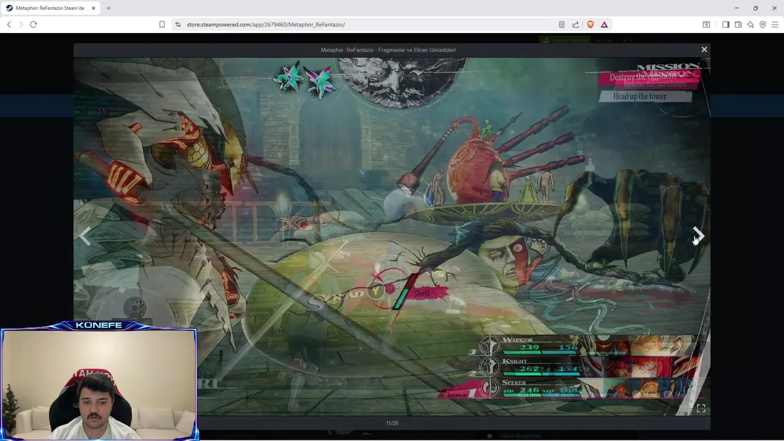784x441 pixels.
Task: Go to the previous screenshot with left arrow
Action: coord(85,236)
